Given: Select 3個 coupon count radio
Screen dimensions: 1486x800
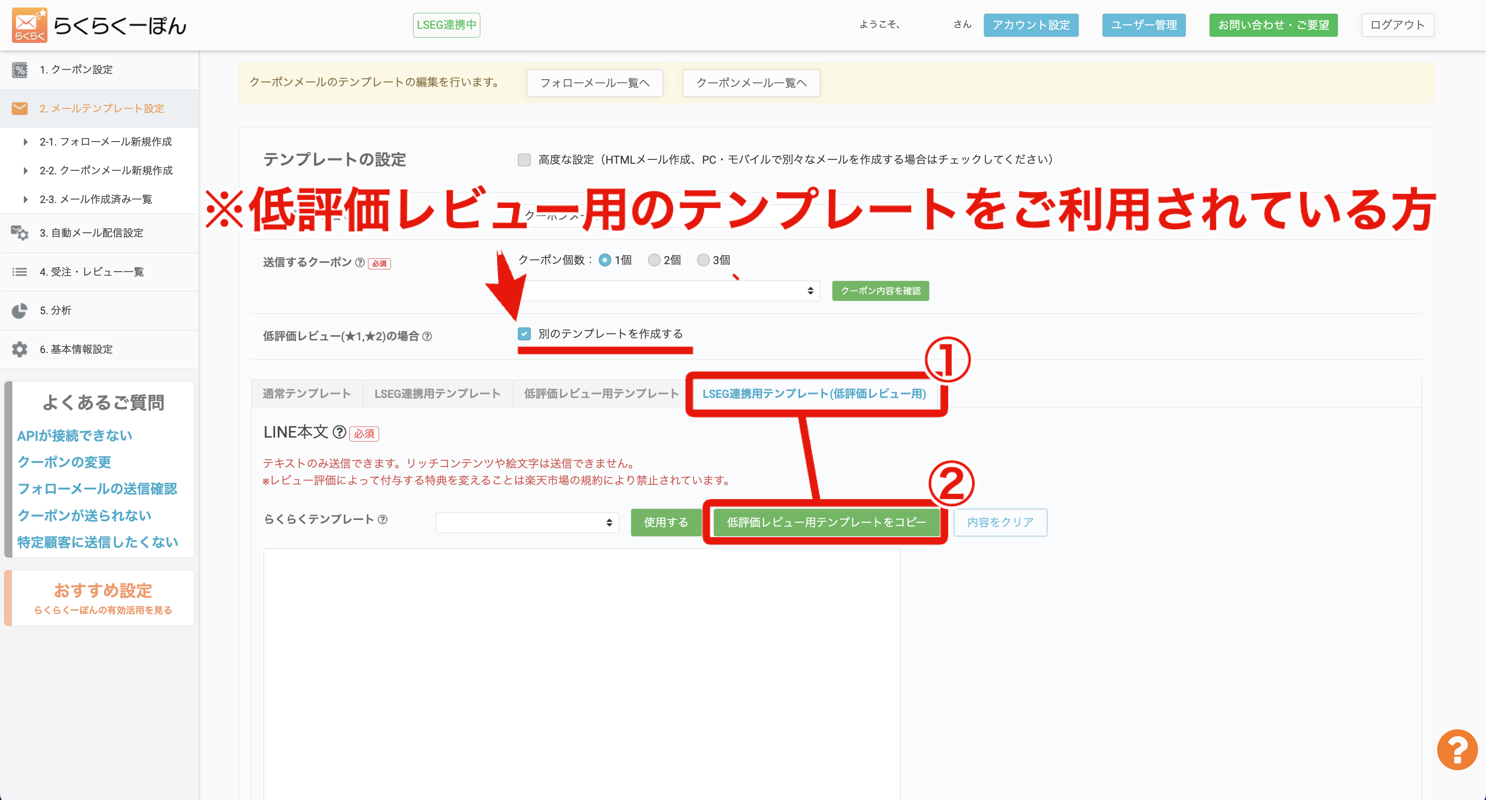Looking at the screenshot, I should coord(703,260).
